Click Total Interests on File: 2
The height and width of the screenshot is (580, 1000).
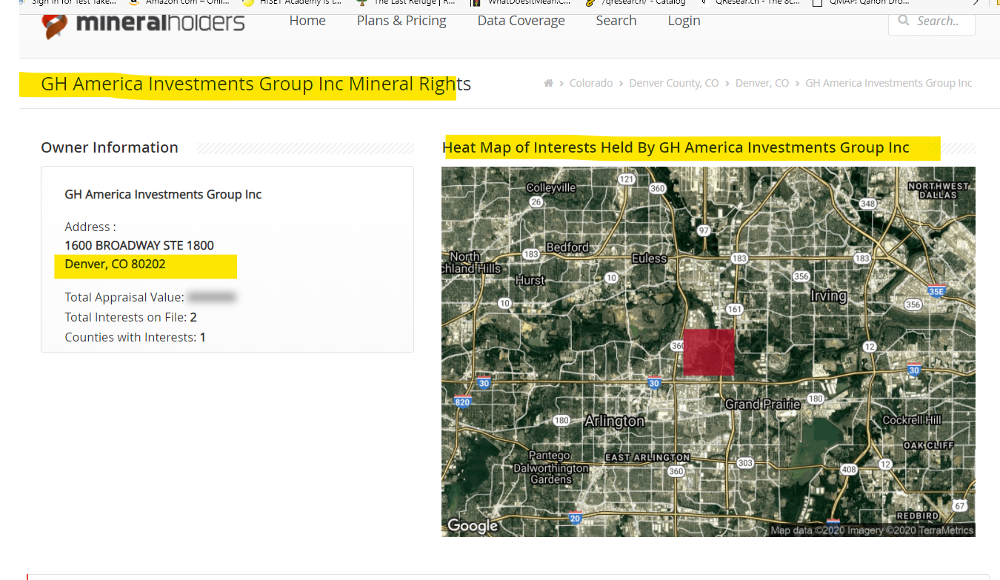pos(130,317)
